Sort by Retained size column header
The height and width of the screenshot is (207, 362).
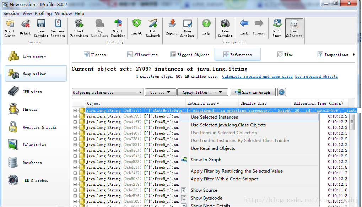click(x=212, y=103)
